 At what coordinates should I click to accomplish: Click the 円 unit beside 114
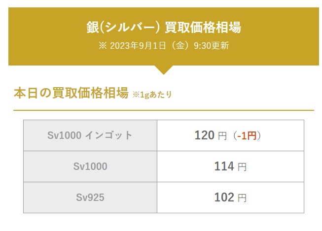242,167
